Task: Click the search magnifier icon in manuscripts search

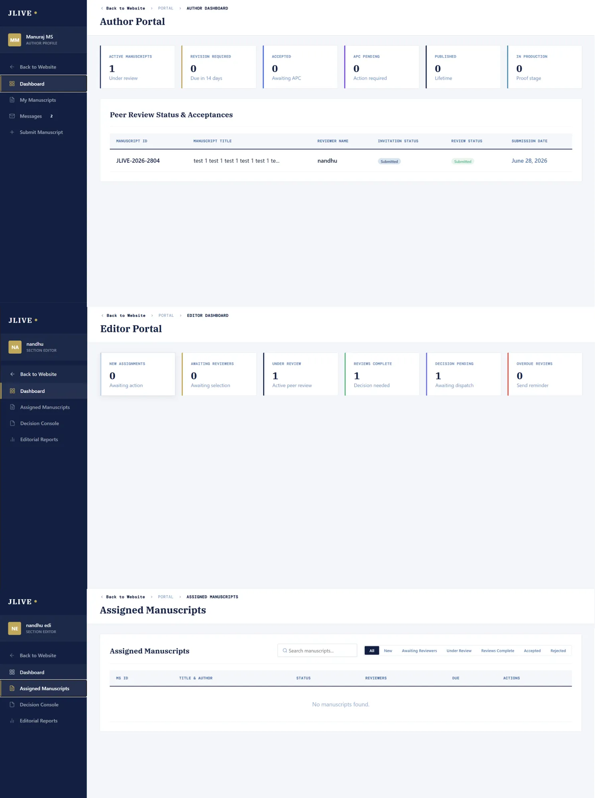Action: coord(285,650)
